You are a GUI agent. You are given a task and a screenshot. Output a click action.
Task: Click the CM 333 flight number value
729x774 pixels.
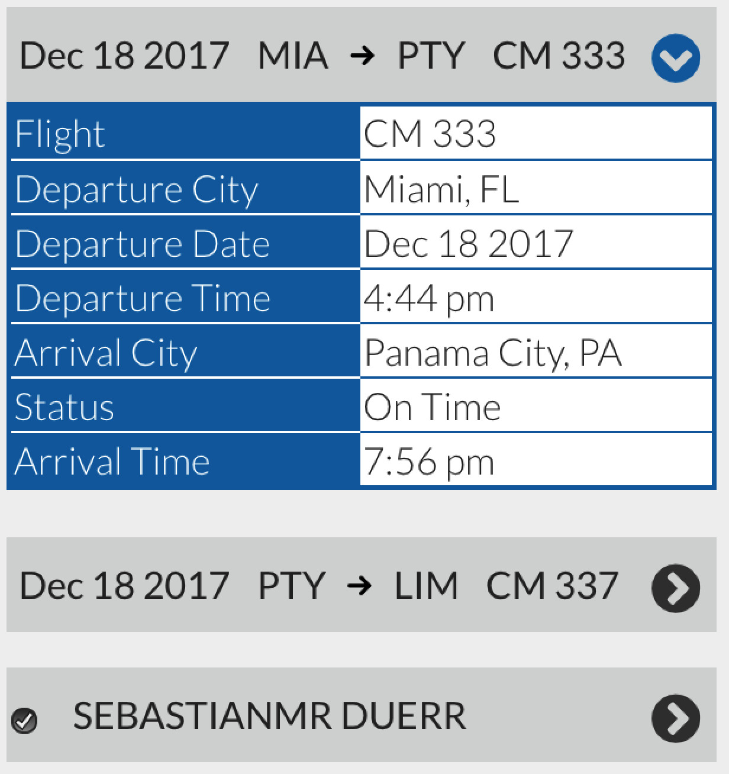(430, 133)
